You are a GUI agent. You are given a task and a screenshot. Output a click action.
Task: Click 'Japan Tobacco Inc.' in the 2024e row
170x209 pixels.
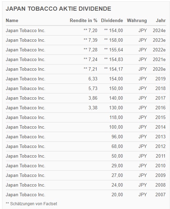25,31
